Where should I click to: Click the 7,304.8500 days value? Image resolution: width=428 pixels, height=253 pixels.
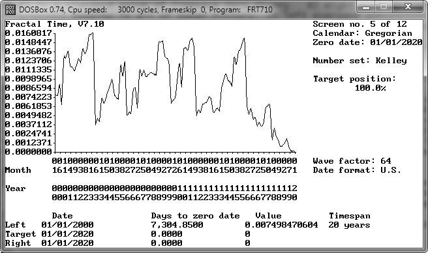(177, 224)
